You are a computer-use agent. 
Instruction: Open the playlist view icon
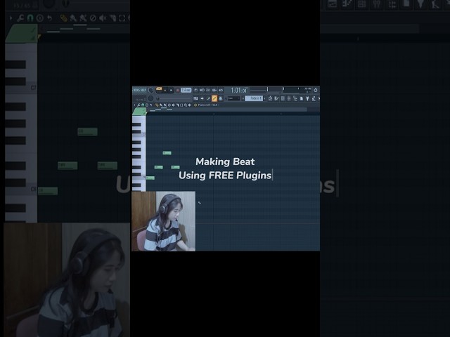[x=270, y=98]
